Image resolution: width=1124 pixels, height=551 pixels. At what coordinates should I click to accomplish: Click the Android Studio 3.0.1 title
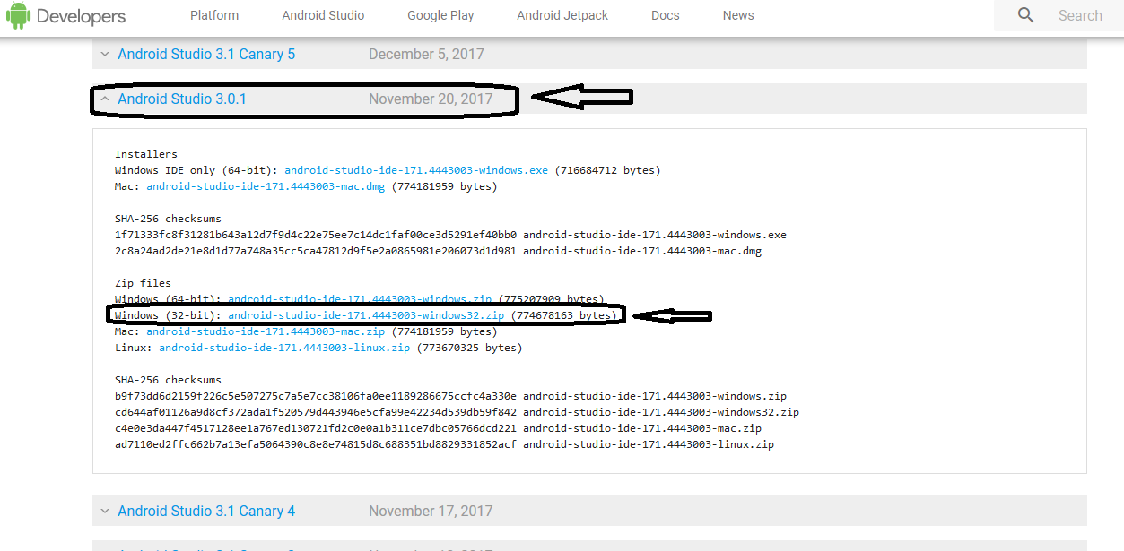tap(182, 99)
